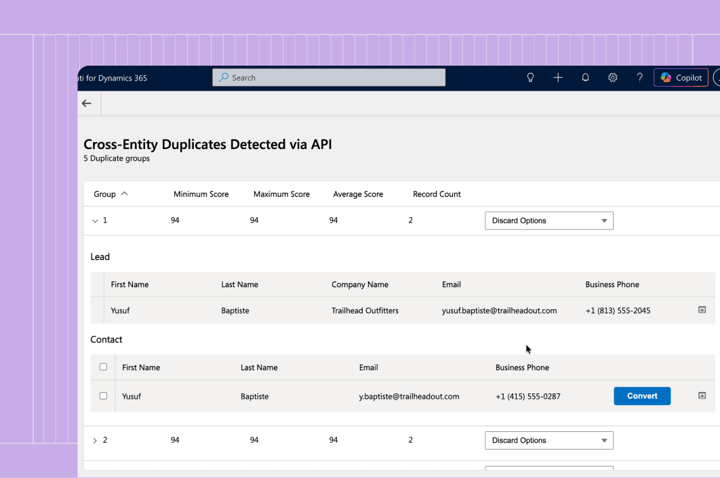Click the search magnifier icon
This screenshot has width=720, height=478.
(x=224, y=78)
